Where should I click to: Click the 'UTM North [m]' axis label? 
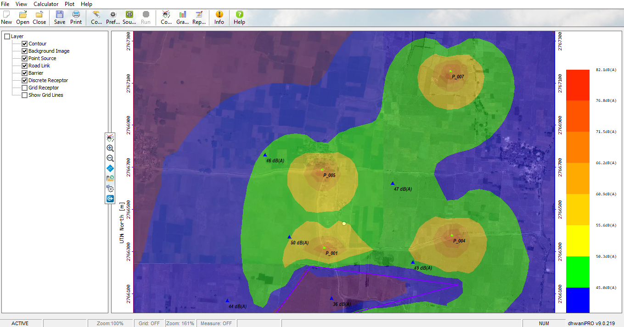[122, 224]
